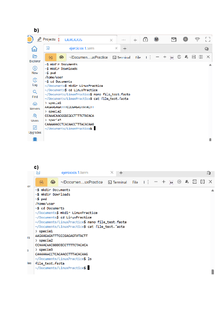Click the Wi-Fi connection status icon
224x316 pixels.
[x=197, y=39]
